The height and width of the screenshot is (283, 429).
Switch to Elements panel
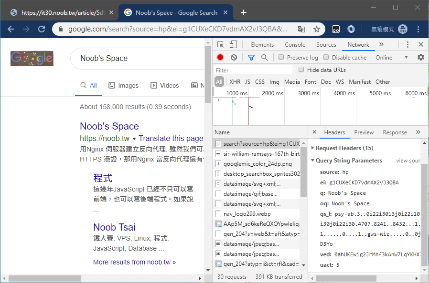(262, 45)
